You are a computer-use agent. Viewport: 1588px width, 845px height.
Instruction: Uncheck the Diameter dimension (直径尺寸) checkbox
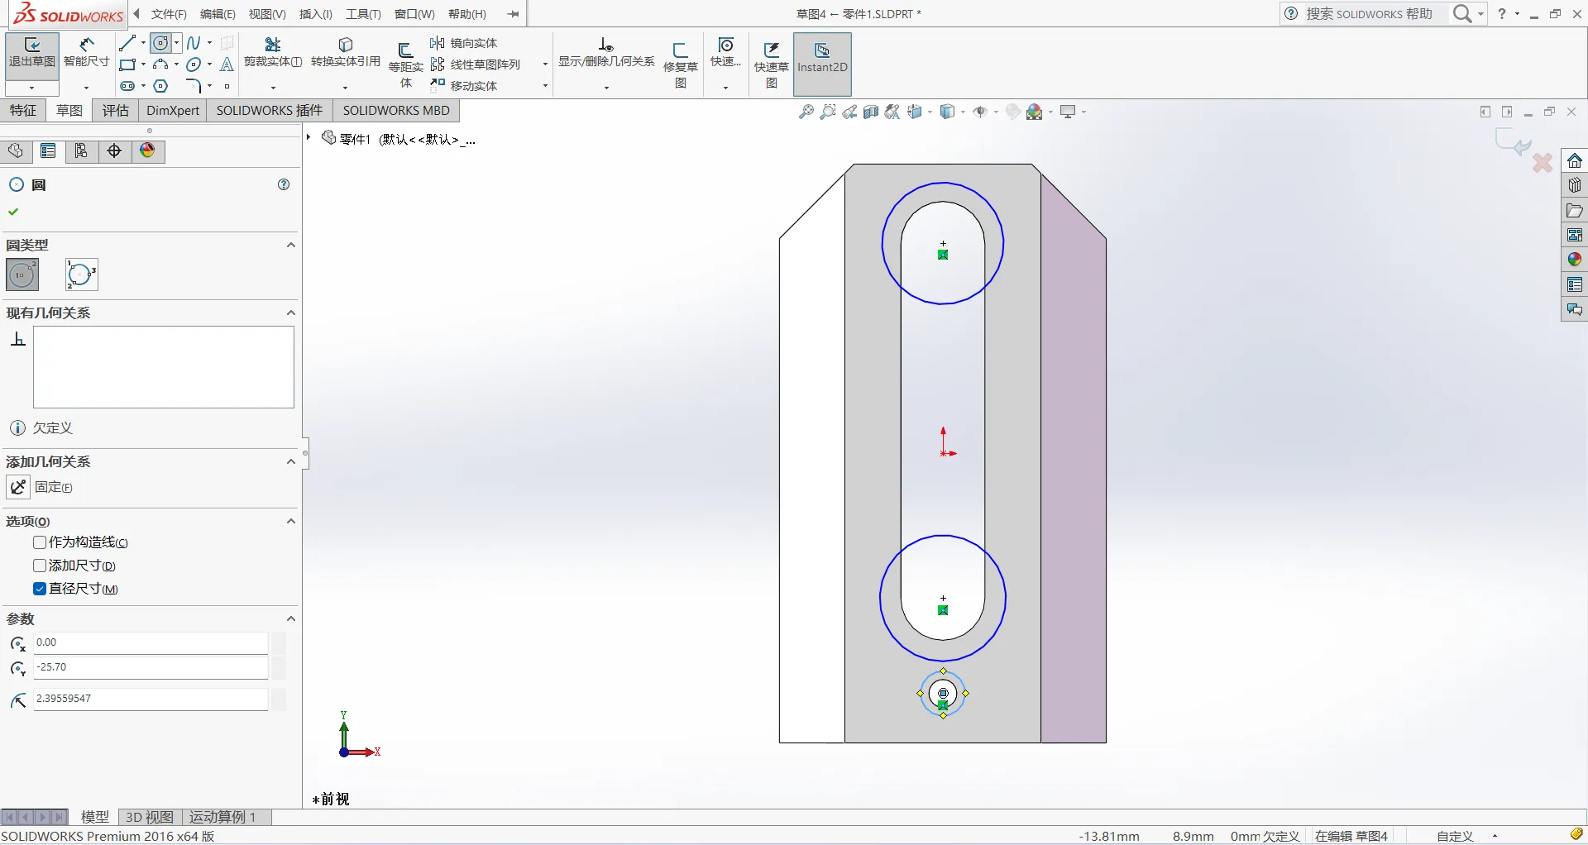(x=40, y=589)
